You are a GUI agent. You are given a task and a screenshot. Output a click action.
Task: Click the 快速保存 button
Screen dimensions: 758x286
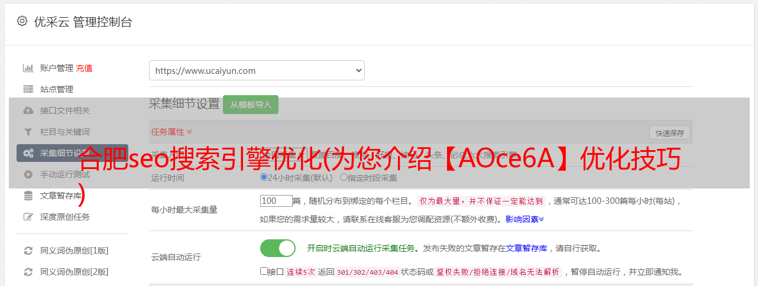coord(670,133)
